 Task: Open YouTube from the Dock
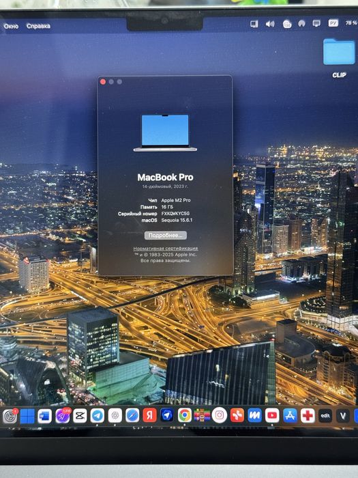click(272, 415)
